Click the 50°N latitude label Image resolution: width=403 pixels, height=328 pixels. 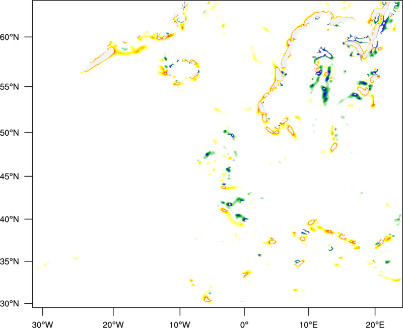[x=10, y=133]
